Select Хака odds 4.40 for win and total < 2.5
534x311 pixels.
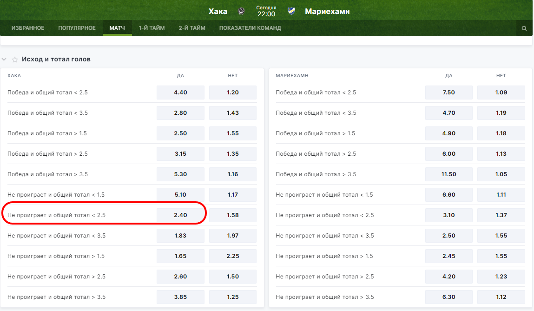pyautogui.click(x=180, y=93)
